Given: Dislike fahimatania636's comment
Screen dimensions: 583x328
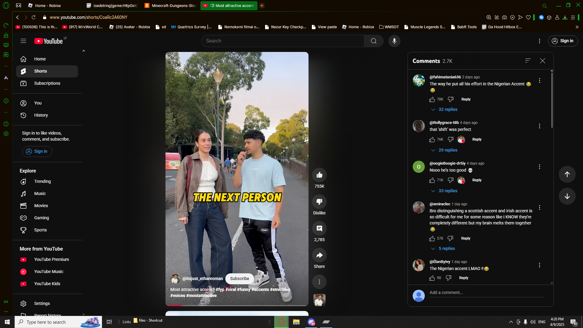Looking at the screenshot, I should pyautogui.click(x=451, y=99).
